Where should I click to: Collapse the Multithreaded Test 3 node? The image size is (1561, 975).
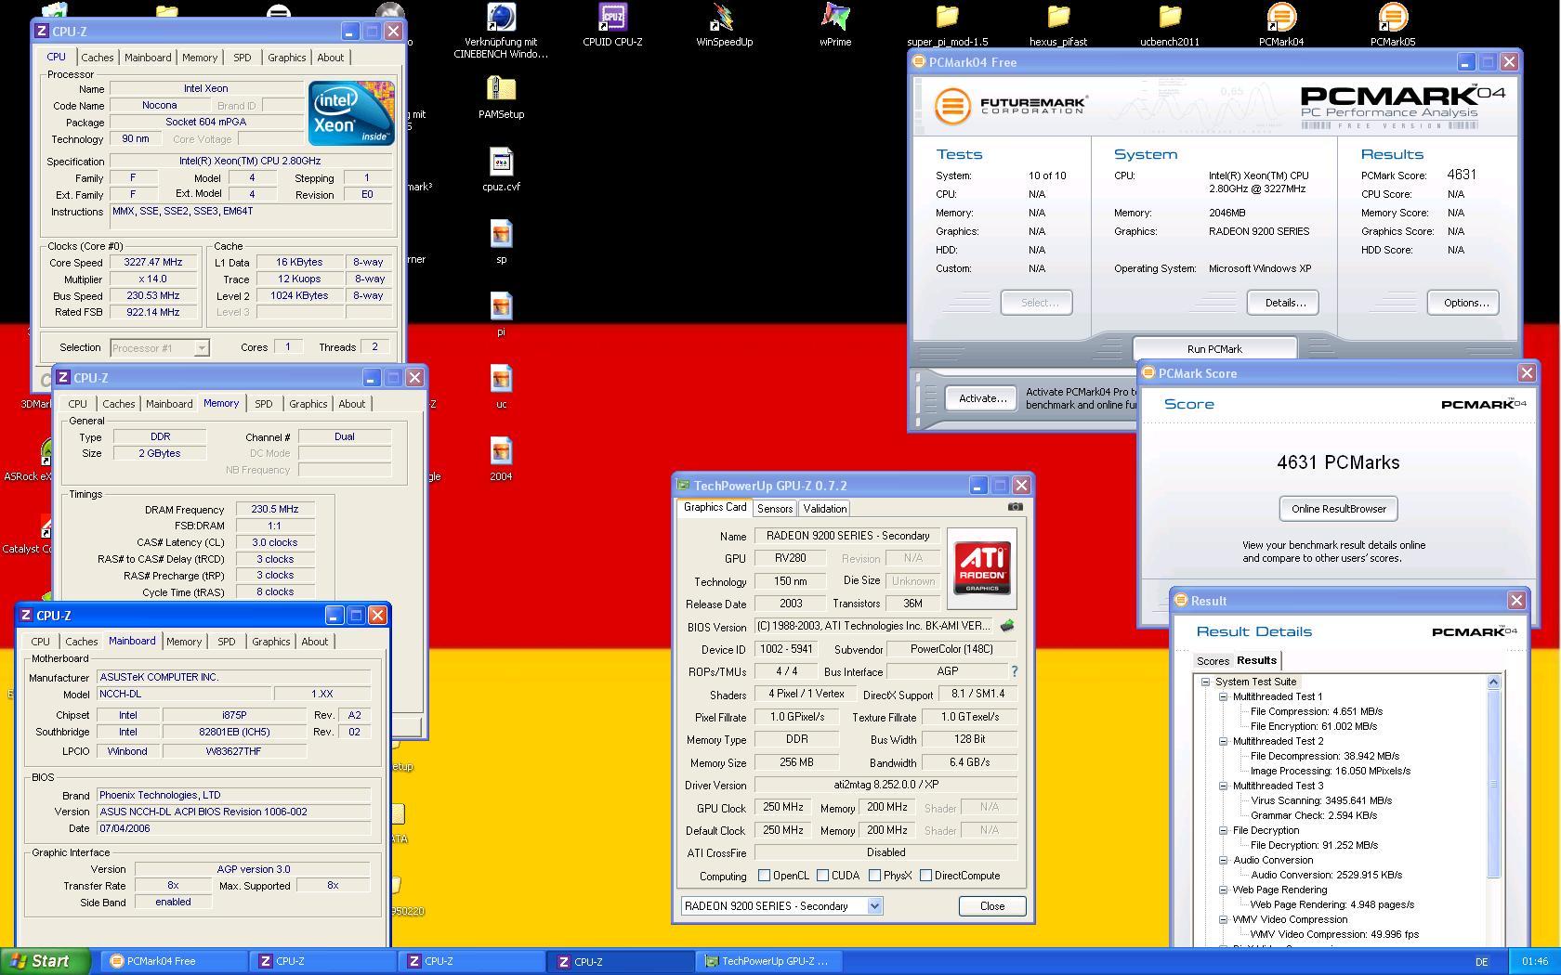(x=1223, y=786)
